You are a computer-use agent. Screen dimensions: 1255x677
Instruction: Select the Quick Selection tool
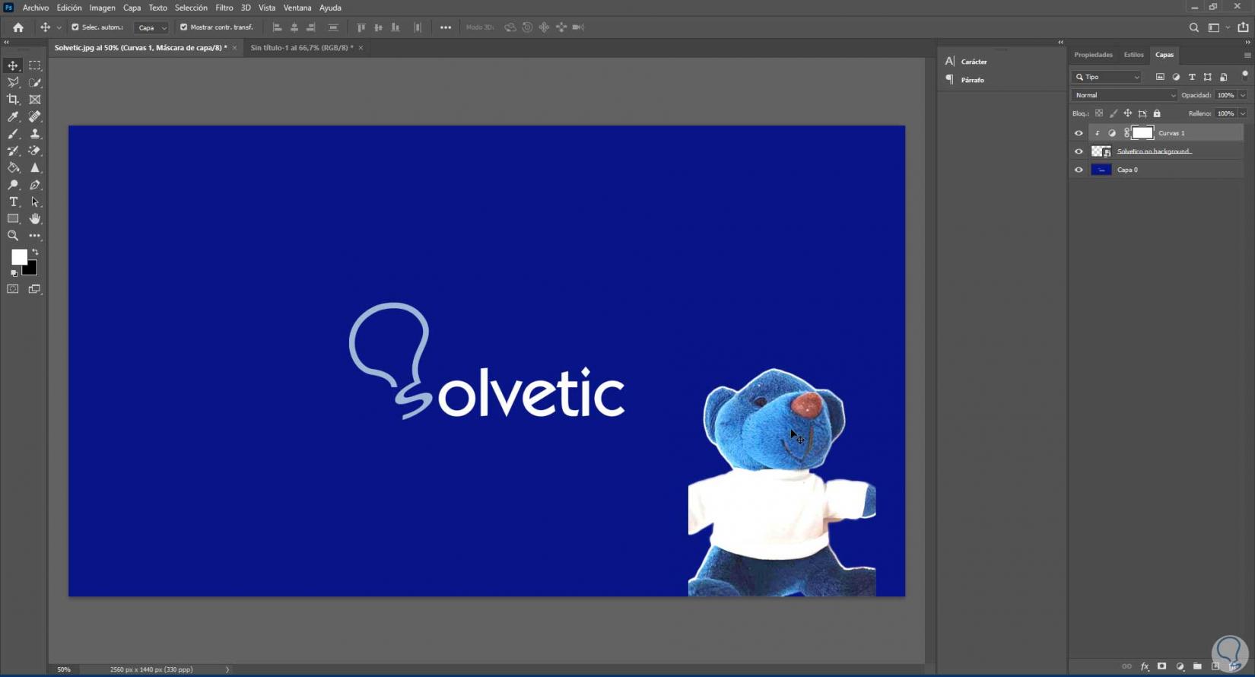tap(35, 82)
